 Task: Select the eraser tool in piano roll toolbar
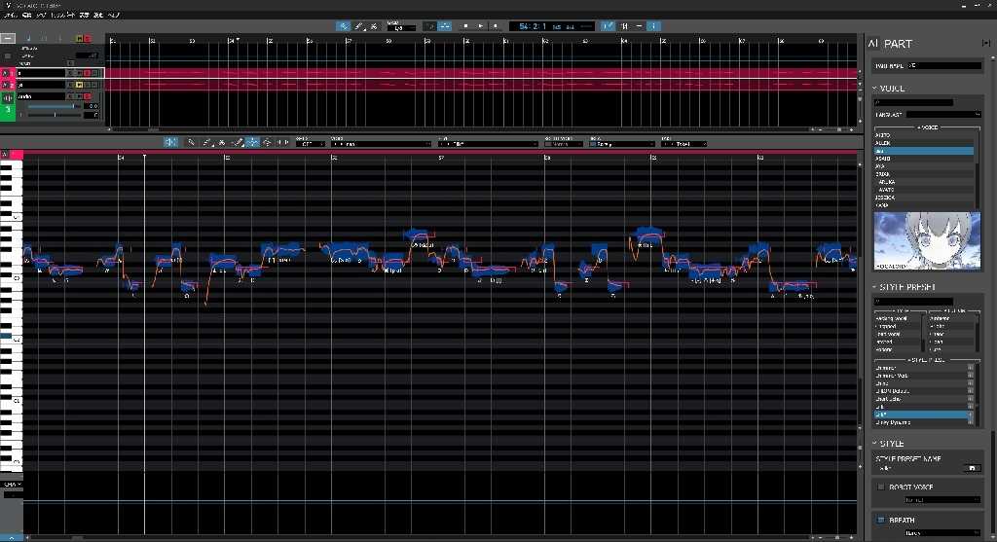click(222, 142)
